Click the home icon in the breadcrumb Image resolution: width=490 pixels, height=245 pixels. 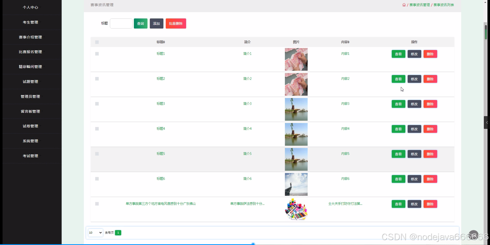tap(405, 5)
